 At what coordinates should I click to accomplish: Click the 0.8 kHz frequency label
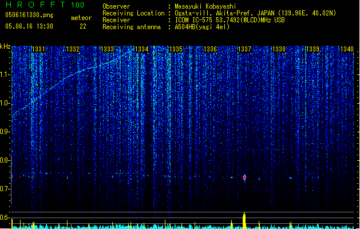[5, 160]
